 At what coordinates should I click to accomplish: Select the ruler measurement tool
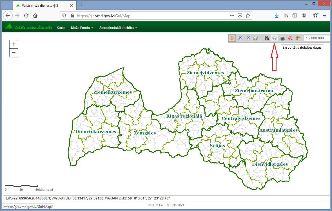point(298,38)
